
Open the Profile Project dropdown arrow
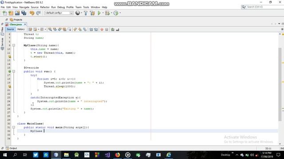120,13
